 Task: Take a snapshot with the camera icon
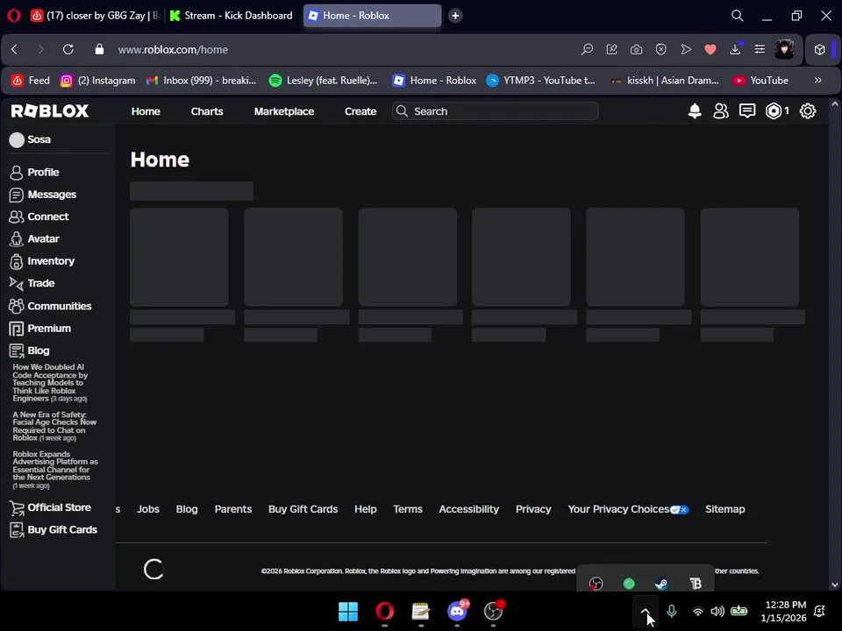coord(637,49)
